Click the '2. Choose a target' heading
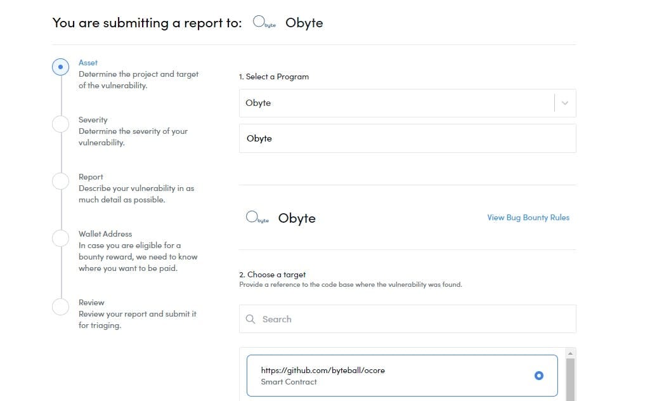 coord(272,275)
